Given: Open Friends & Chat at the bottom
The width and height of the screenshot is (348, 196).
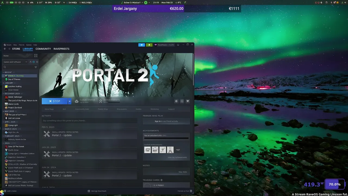Looking at the screenshot, I should pyautogui.click(x=185, y=191).
